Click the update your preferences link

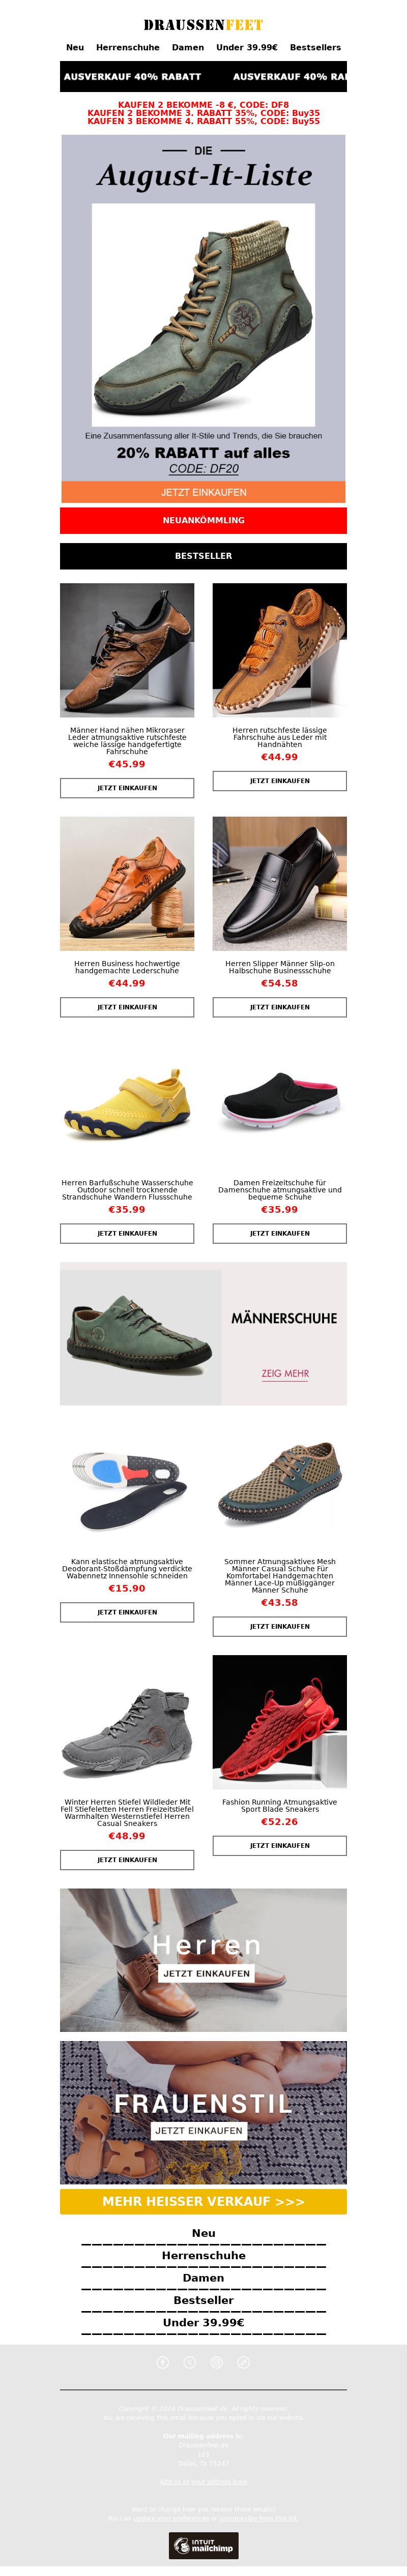pos(171,2519)
